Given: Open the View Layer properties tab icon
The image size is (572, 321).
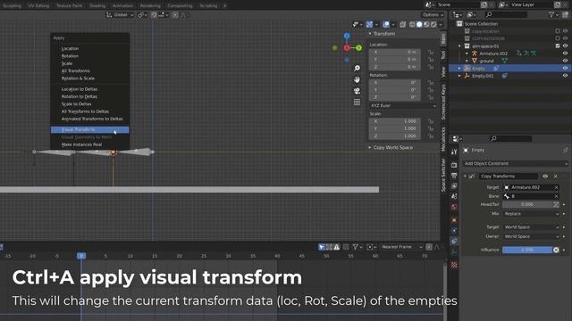Looking at the screenshot, I should point(454,186).
